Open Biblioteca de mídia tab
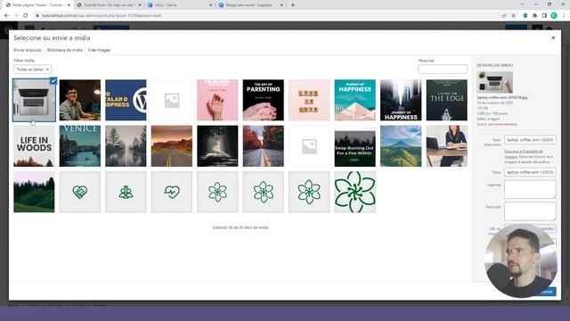This screenshot has height=321, width=570. click(65, 50)
